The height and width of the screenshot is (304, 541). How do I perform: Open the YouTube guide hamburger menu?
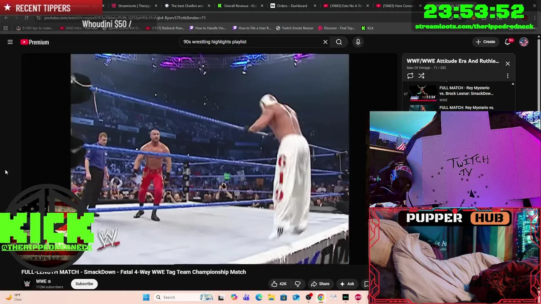tap(10, 42)
